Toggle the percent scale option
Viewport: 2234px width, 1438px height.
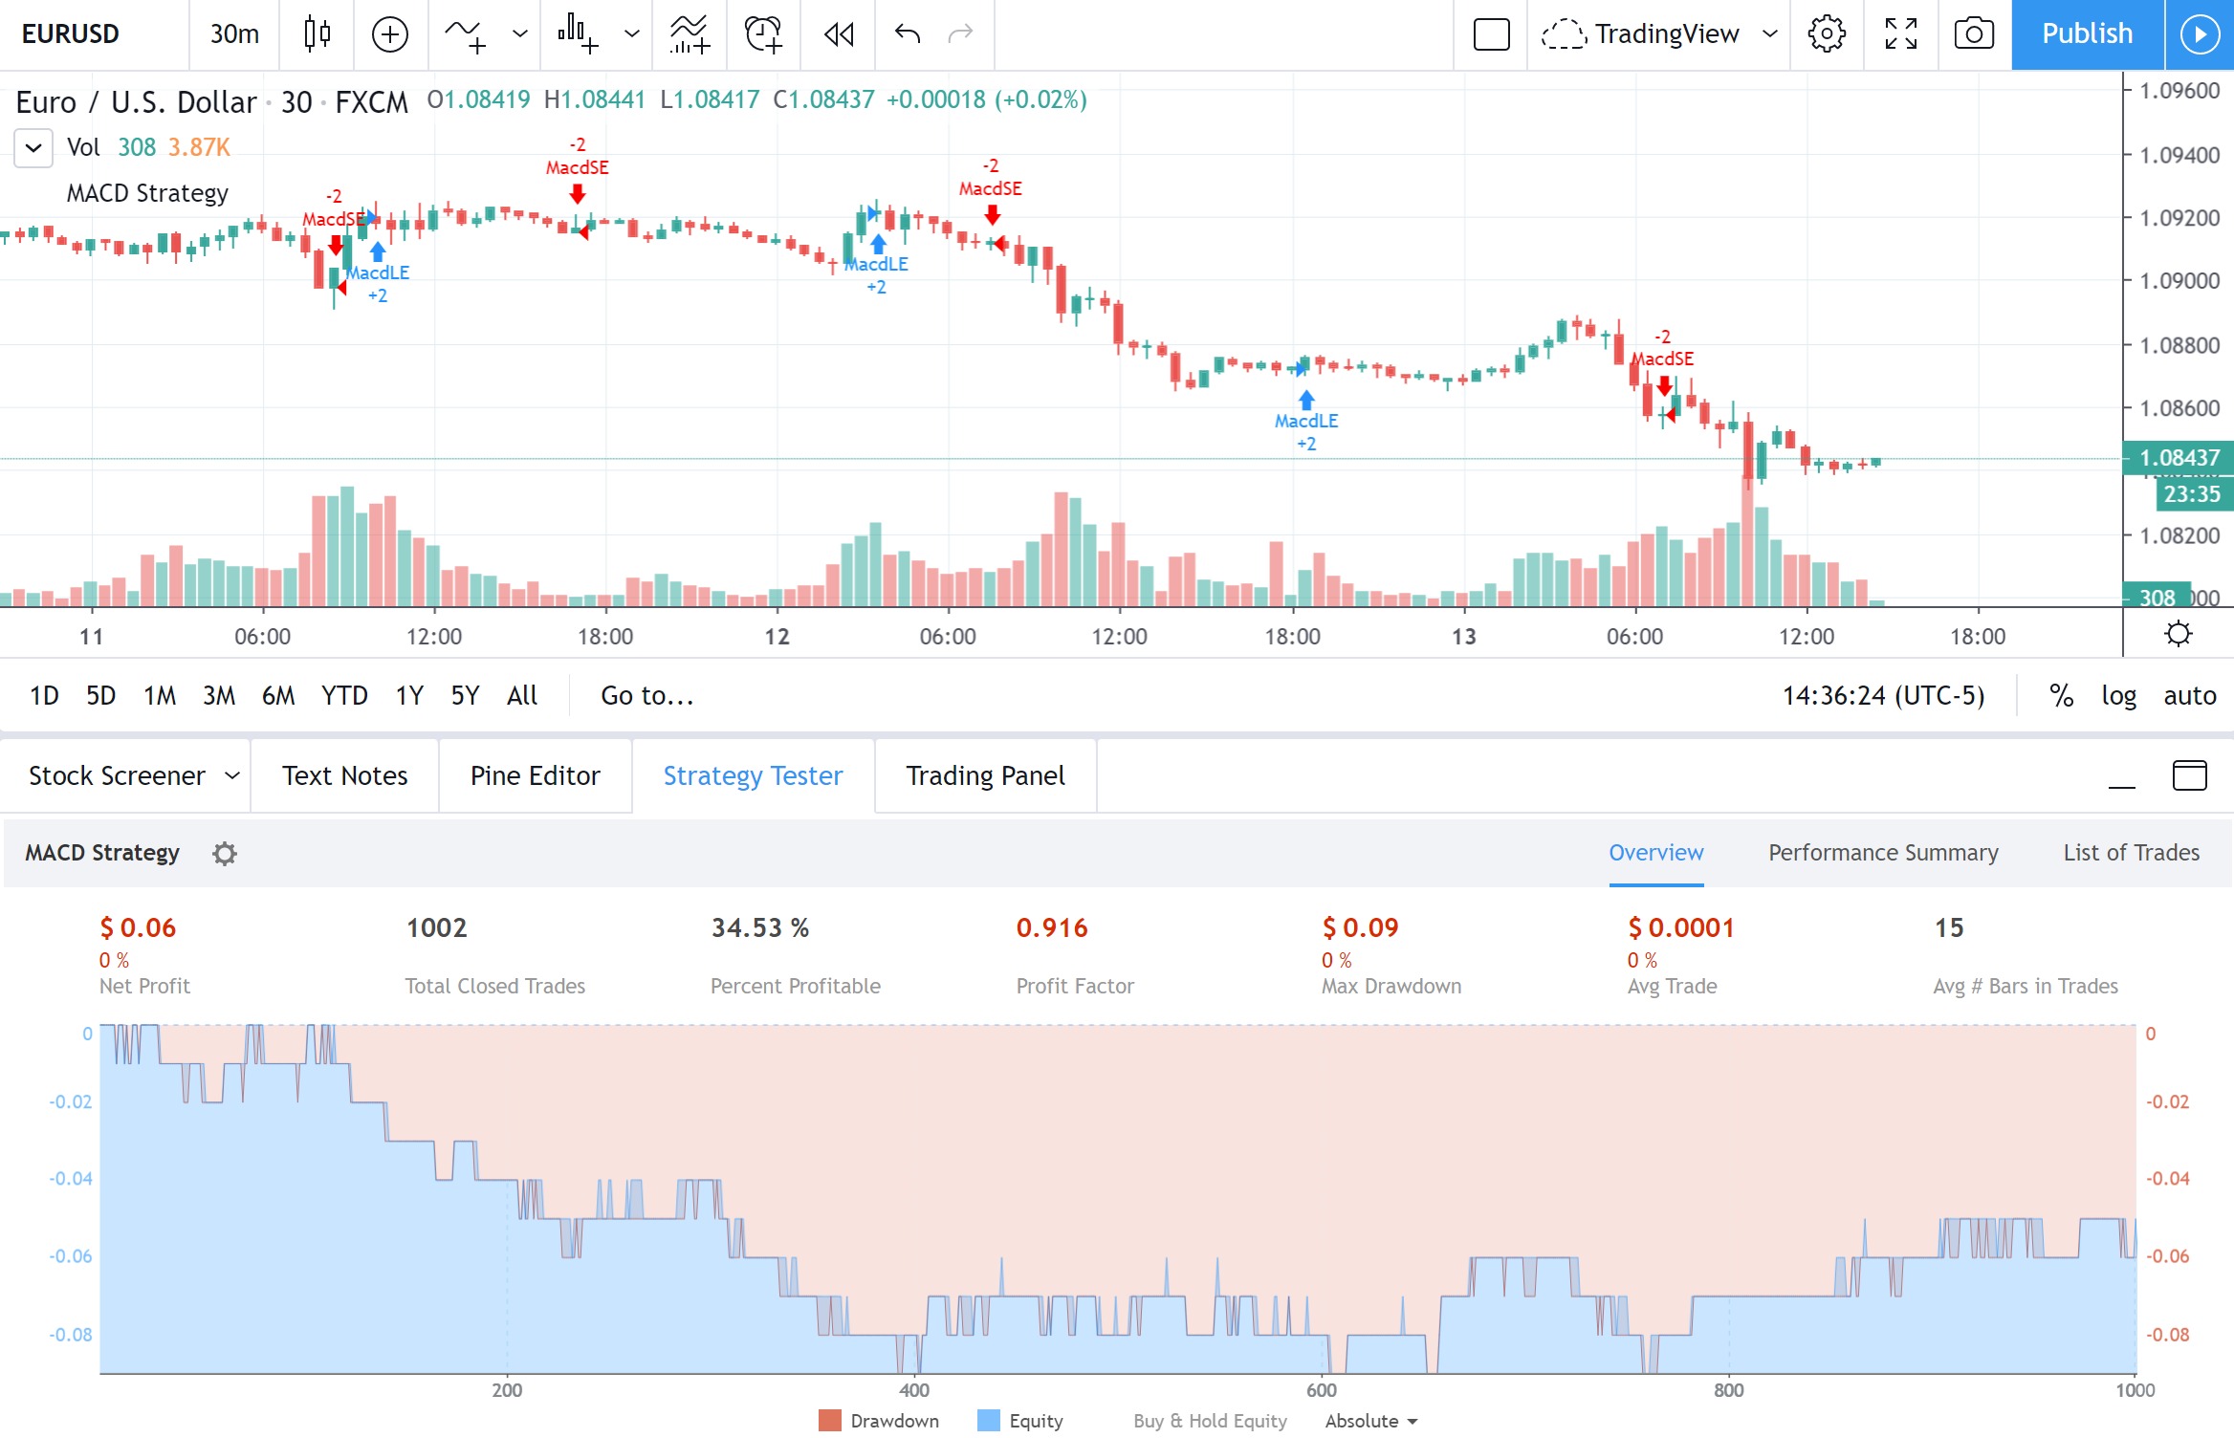click(x=2061, y=695)
